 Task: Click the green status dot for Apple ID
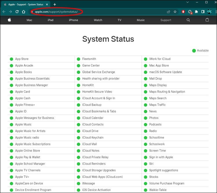tap(12, 111)
